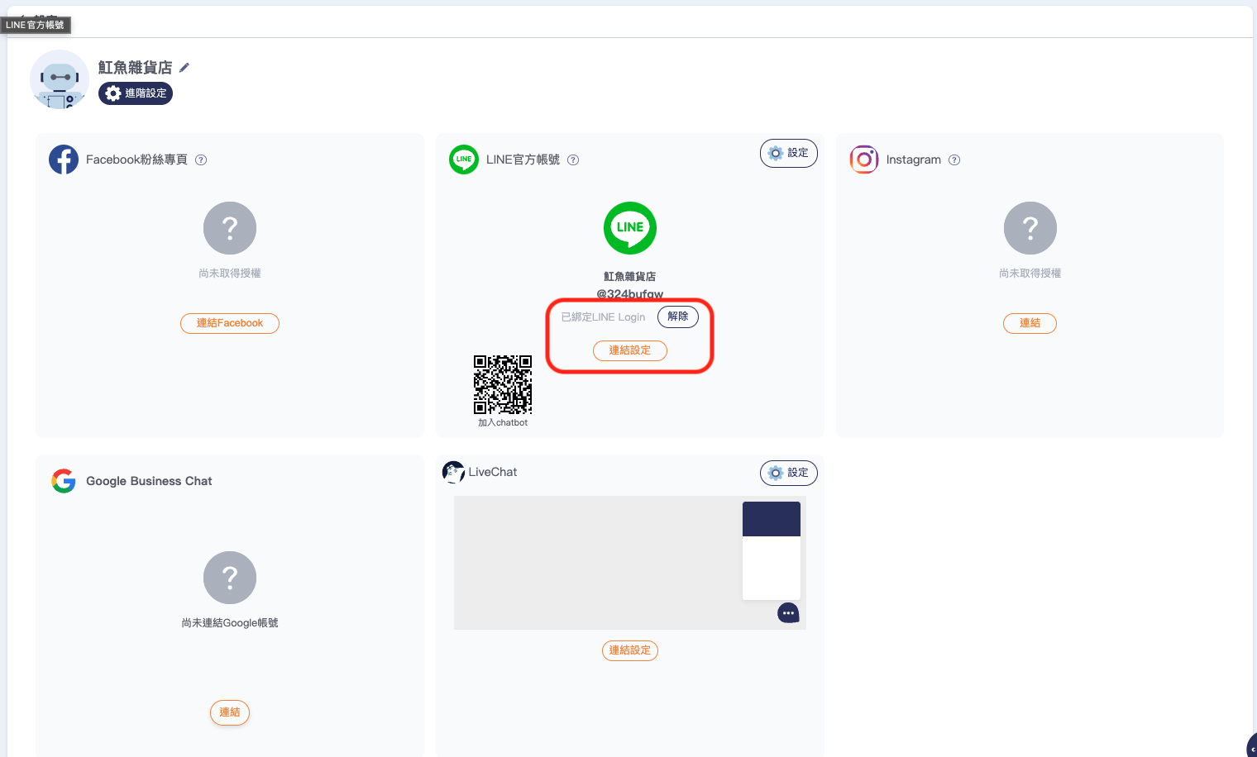This screenshot has height=757, width=1257.
Task: Open help tooltip beside LINE官方帳號
Action: (x=573, y=160)
